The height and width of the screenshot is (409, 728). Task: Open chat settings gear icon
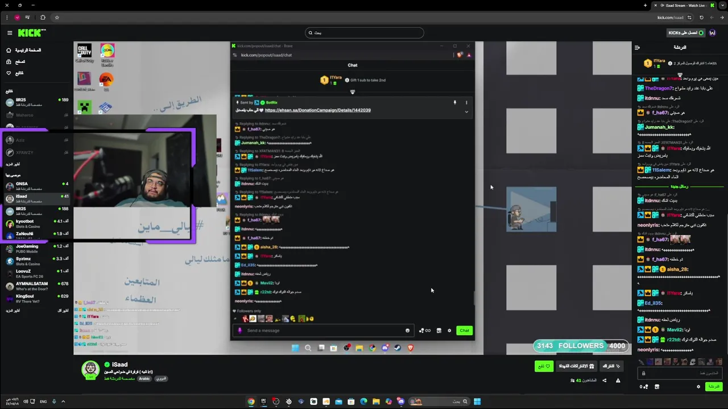click(x=698, y=387)
